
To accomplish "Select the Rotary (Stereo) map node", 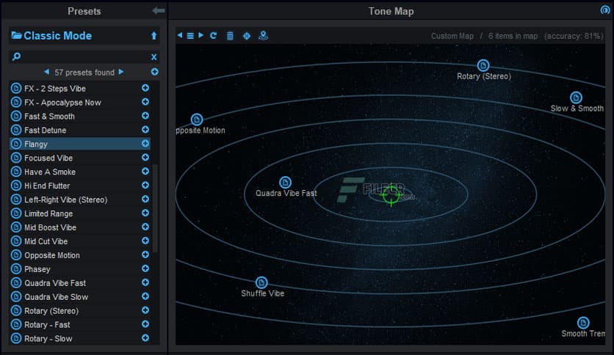I will [483, 65].
